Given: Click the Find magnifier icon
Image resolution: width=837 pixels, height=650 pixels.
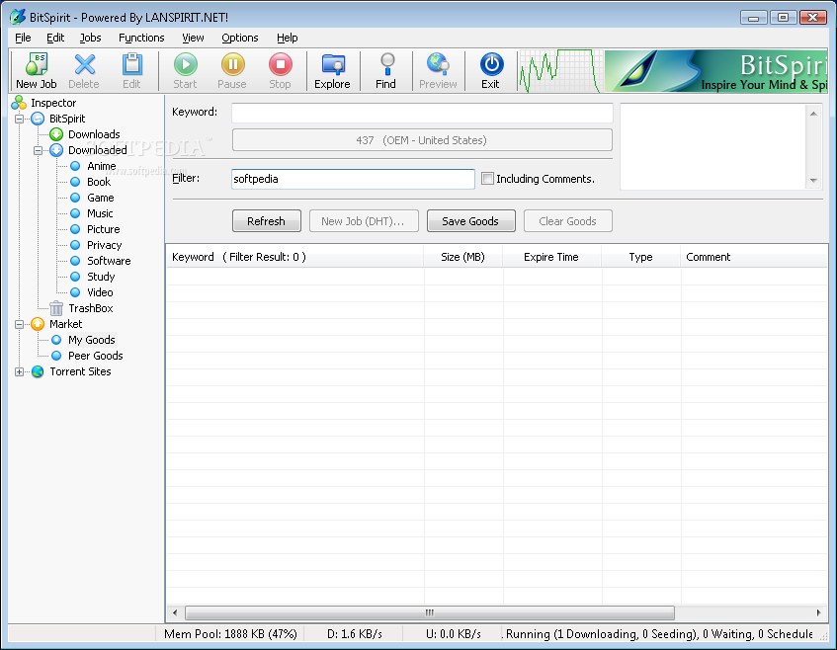Looking at the screenshot, I should [x=387, y=64].
